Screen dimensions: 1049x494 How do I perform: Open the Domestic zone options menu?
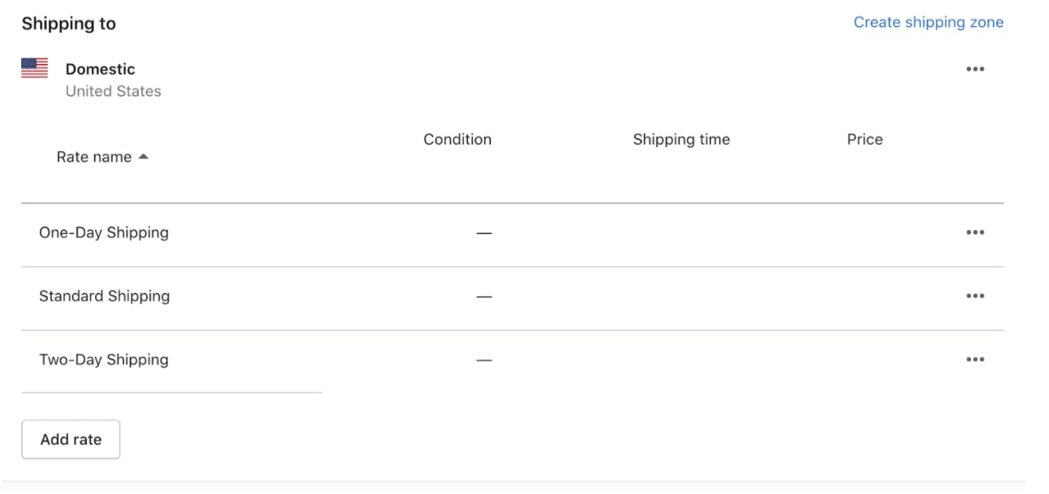coord(975,69)
